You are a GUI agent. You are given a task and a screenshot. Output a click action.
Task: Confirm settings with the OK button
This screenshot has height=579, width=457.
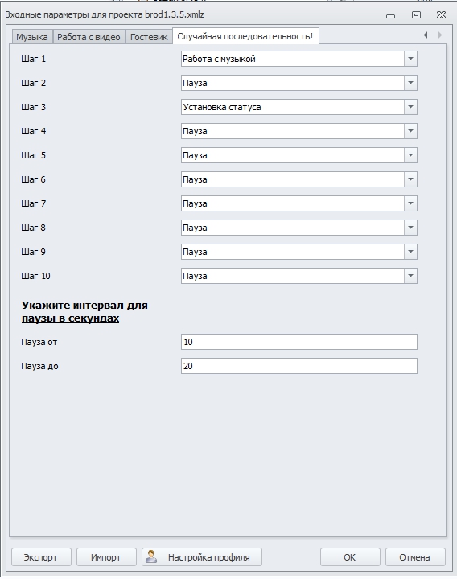coord(350,556)
